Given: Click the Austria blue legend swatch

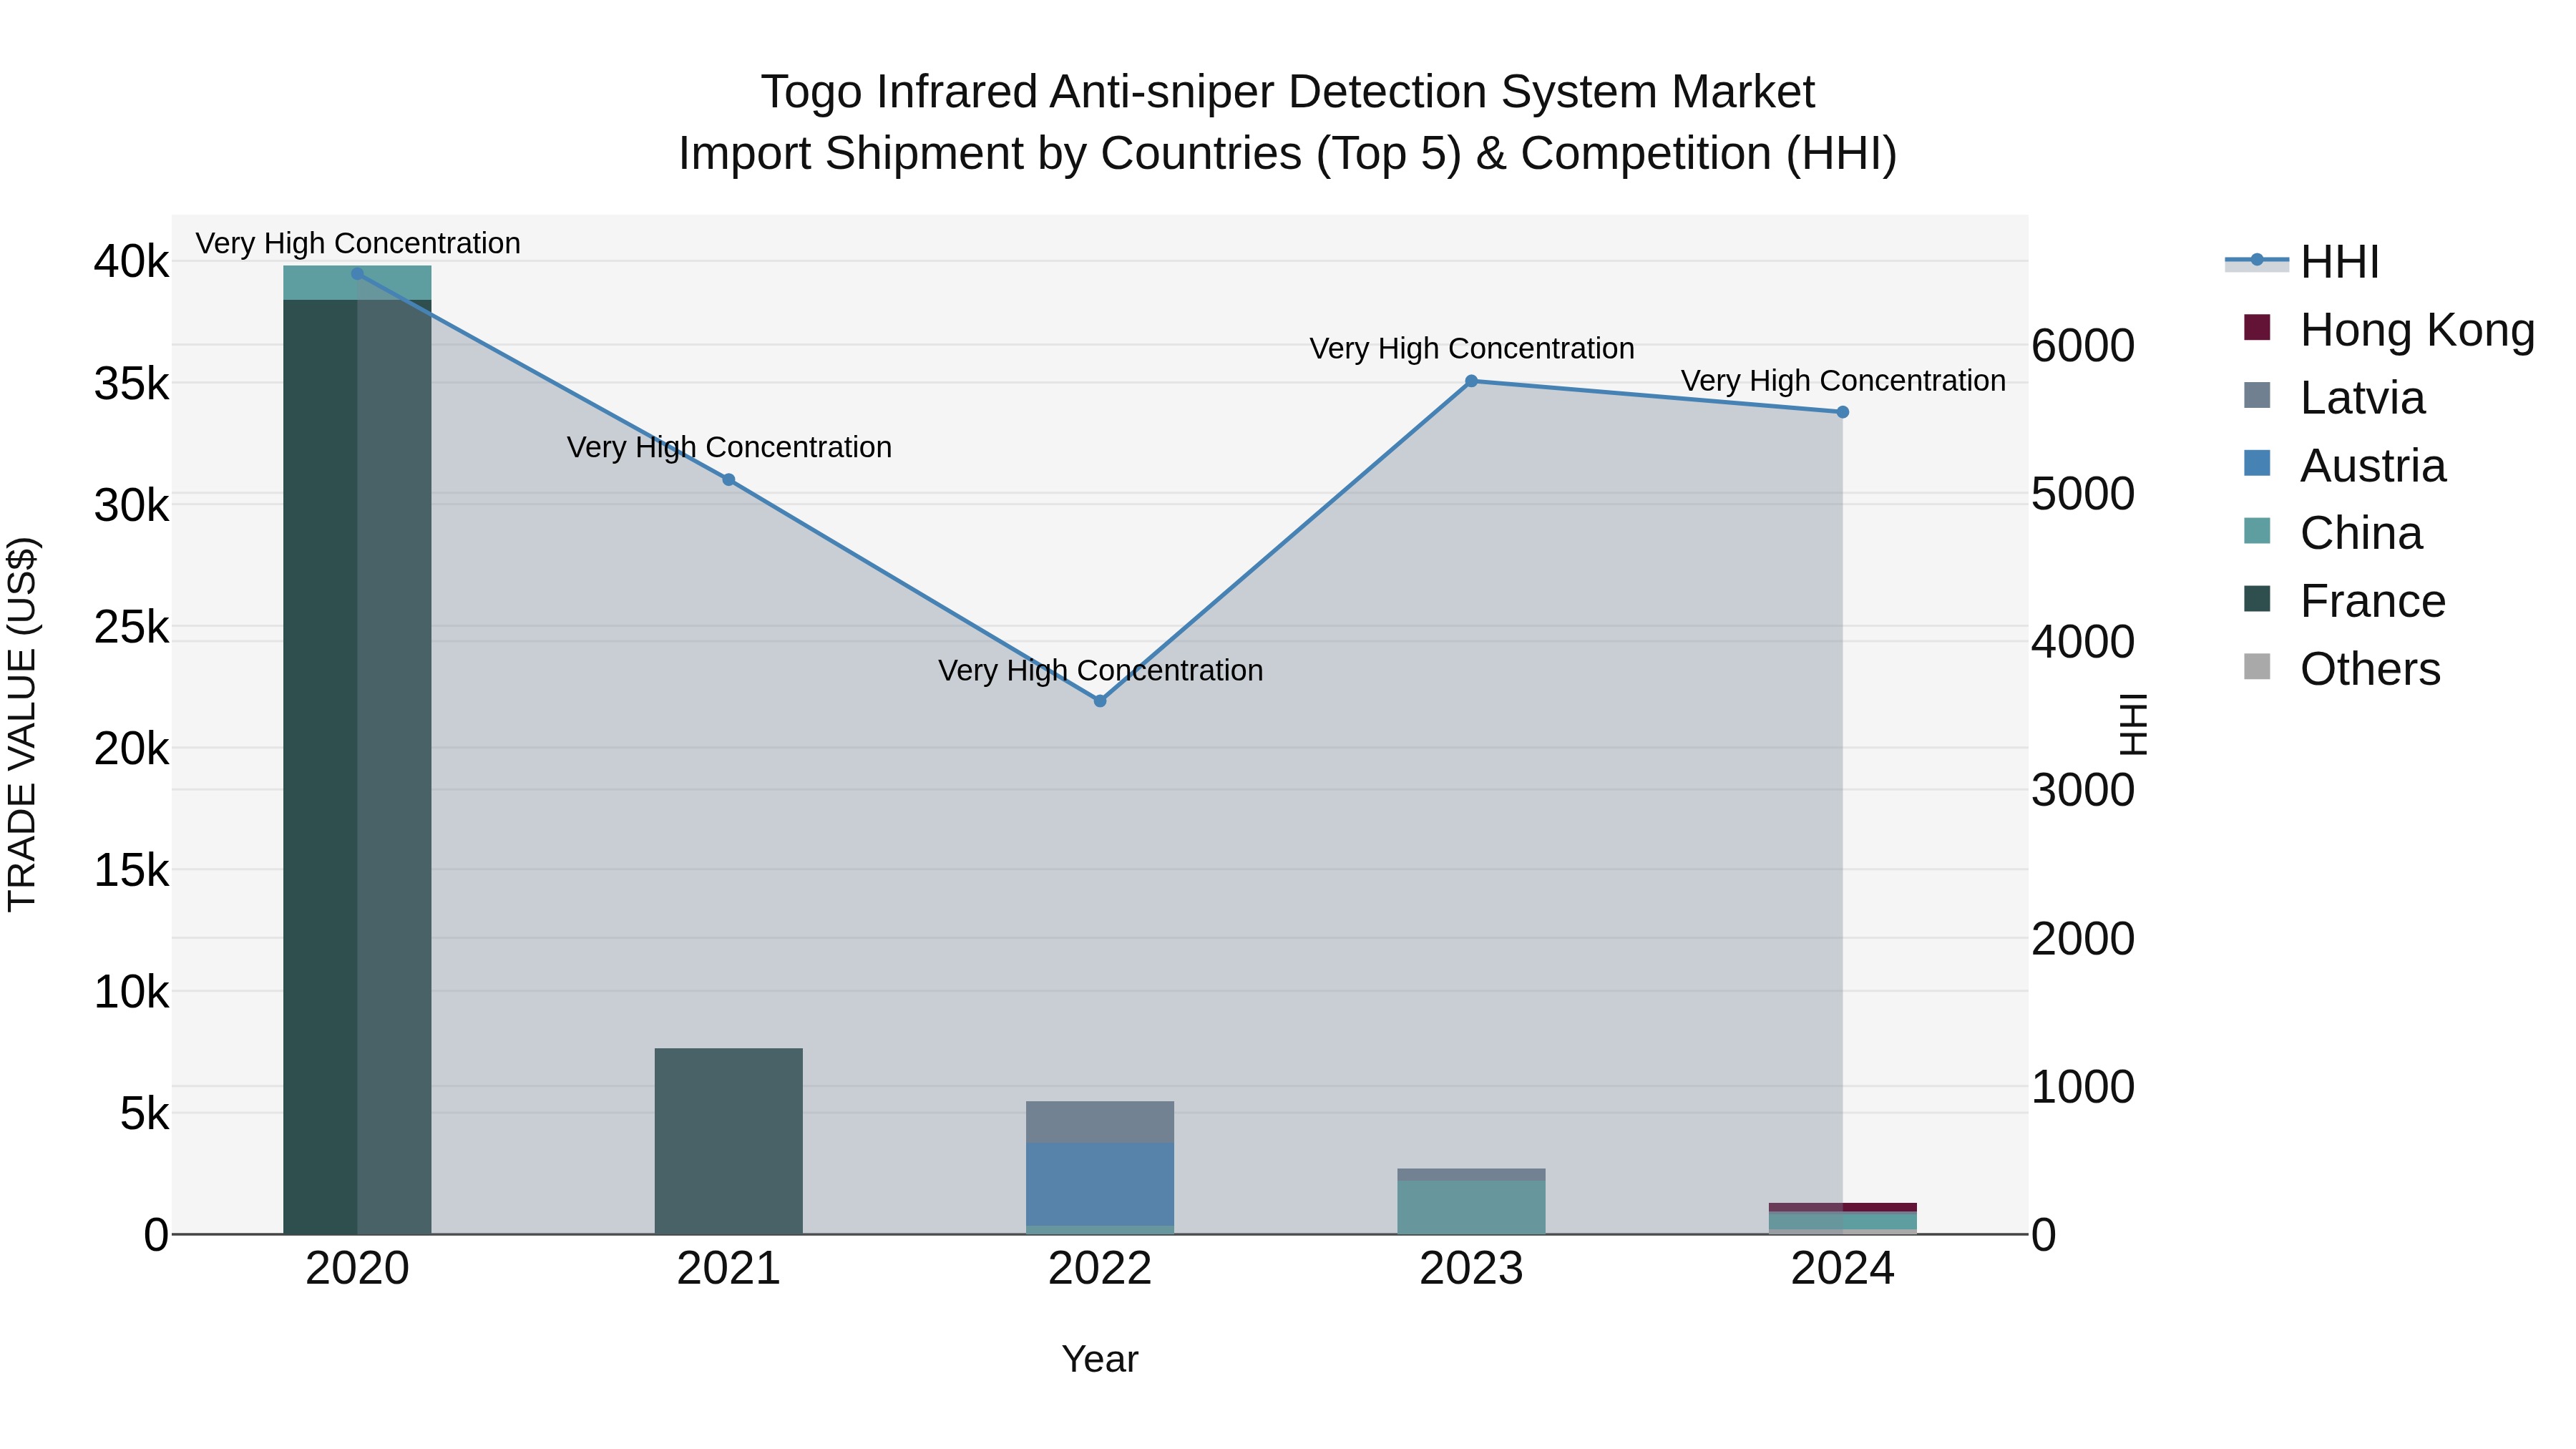Looking at the screenshot, I should pyautogui.click(x=2257, y=463).
